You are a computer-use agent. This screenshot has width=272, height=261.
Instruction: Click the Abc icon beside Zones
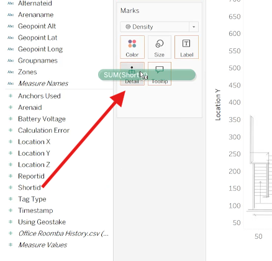pos(11,72)
